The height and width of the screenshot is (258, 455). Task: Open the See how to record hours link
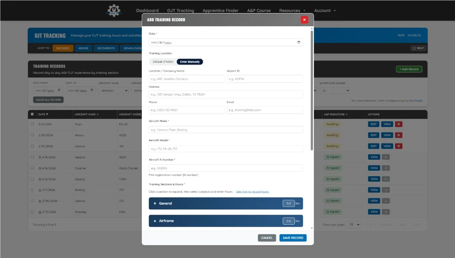[252, 192]
